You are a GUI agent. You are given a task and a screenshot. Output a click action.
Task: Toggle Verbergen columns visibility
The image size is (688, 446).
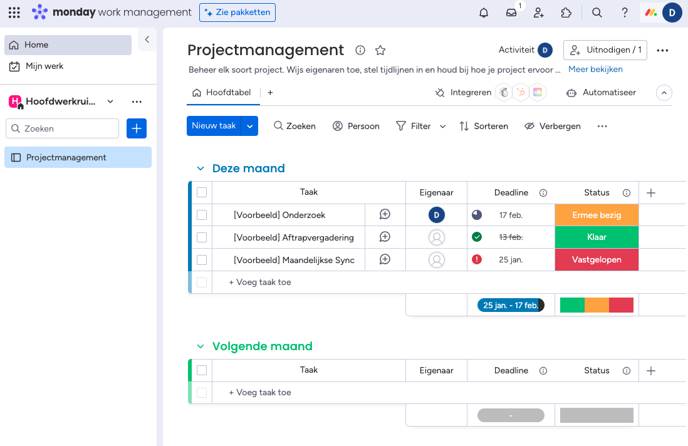(x=553, y=127)
